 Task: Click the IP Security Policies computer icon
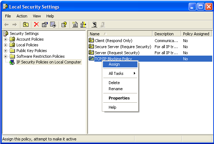pos(12,62)
